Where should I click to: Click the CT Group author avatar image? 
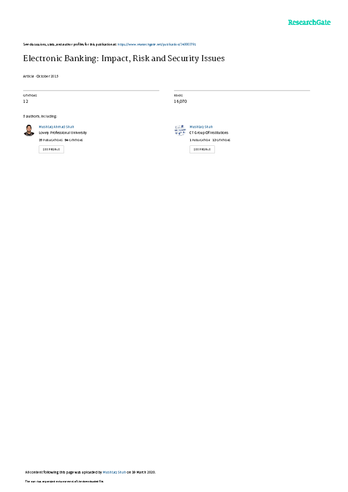click(x=180, y=130)
